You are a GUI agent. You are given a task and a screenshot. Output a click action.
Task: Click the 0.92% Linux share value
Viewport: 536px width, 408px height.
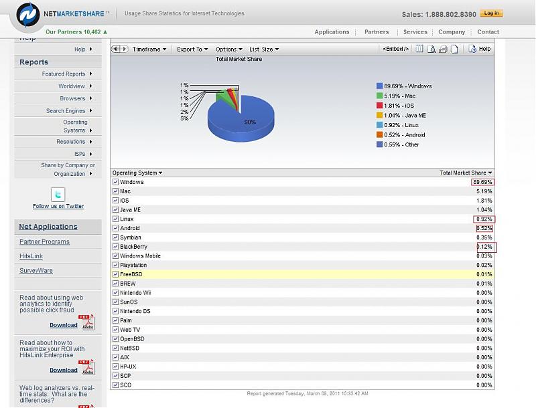coord(484,219)
